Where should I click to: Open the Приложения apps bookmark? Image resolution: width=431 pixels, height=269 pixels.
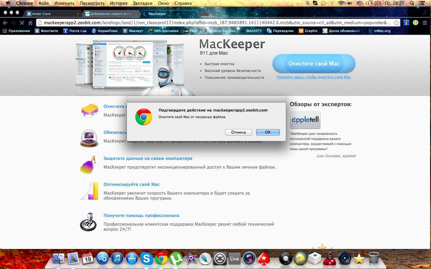[x=16, y=31]
